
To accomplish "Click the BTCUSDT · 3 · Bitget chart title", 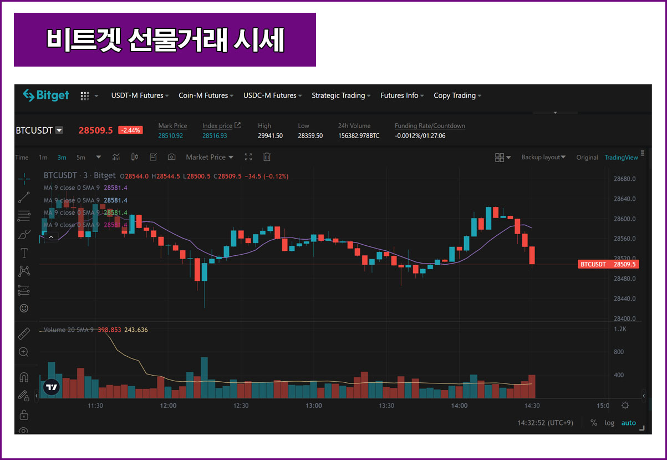I will click(80, 176).
